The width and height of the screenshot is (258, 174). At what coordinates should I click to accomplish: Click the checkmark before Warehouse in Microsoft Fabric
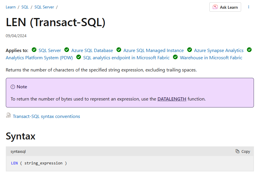(175, 57)
